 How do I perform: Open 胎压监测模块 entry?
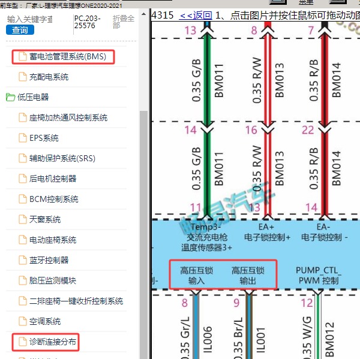tap(53, 280)
